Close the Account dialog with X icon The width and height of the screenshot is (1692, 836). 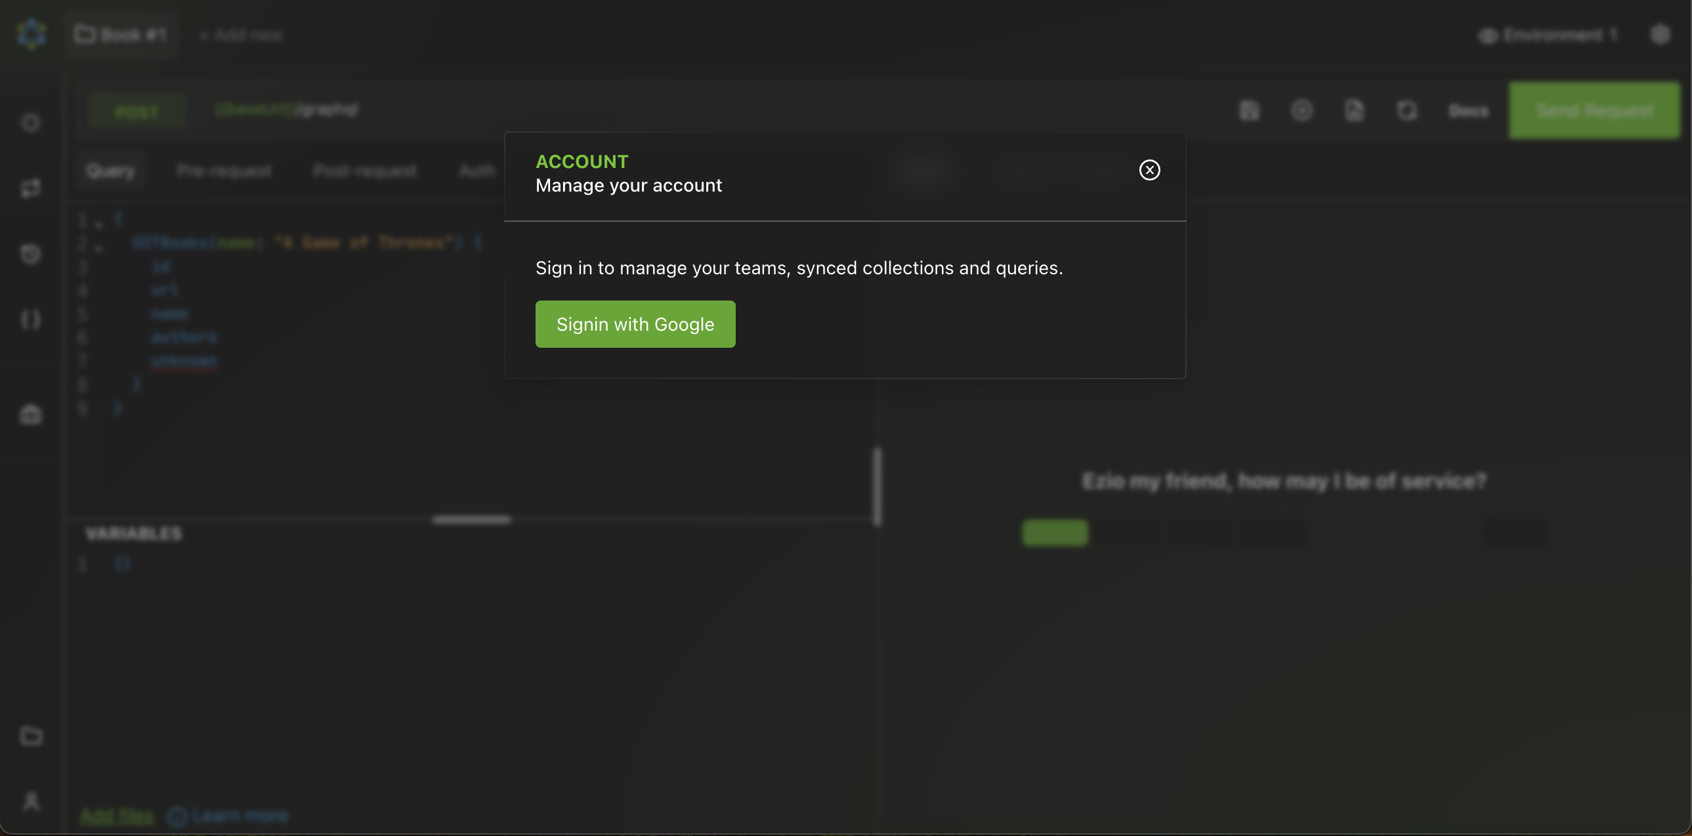1149,170
